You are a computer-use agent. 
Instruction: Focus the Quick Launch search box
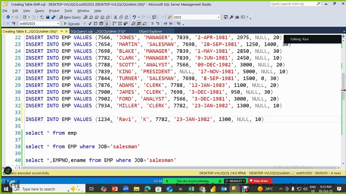click(295, 4)
